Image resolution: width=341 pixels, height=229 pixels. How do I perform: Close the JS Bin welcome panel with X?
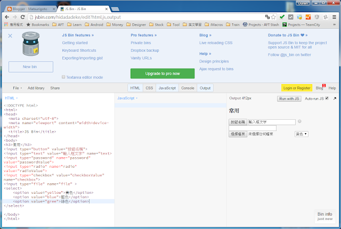coord(10,36)
